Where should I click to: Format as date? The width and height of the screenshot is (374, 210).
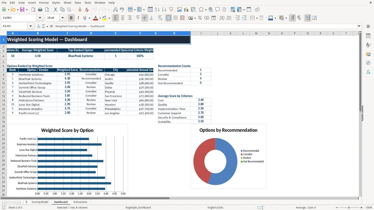[x=214, y=18]
